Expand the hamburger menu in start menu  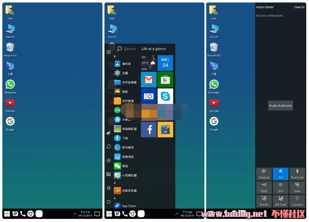point(109,52)
